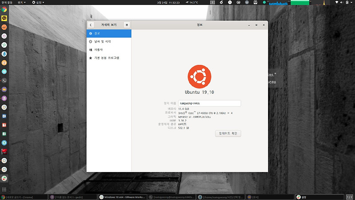355x200 pixels.
Task: Click the Wi-Fi indicator in top bar
Action: point(337,2)
